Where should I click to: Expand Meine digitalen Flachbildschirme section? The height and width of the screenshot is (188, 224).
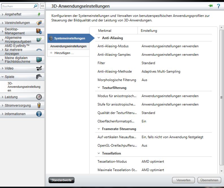click(x=3, y=60)
